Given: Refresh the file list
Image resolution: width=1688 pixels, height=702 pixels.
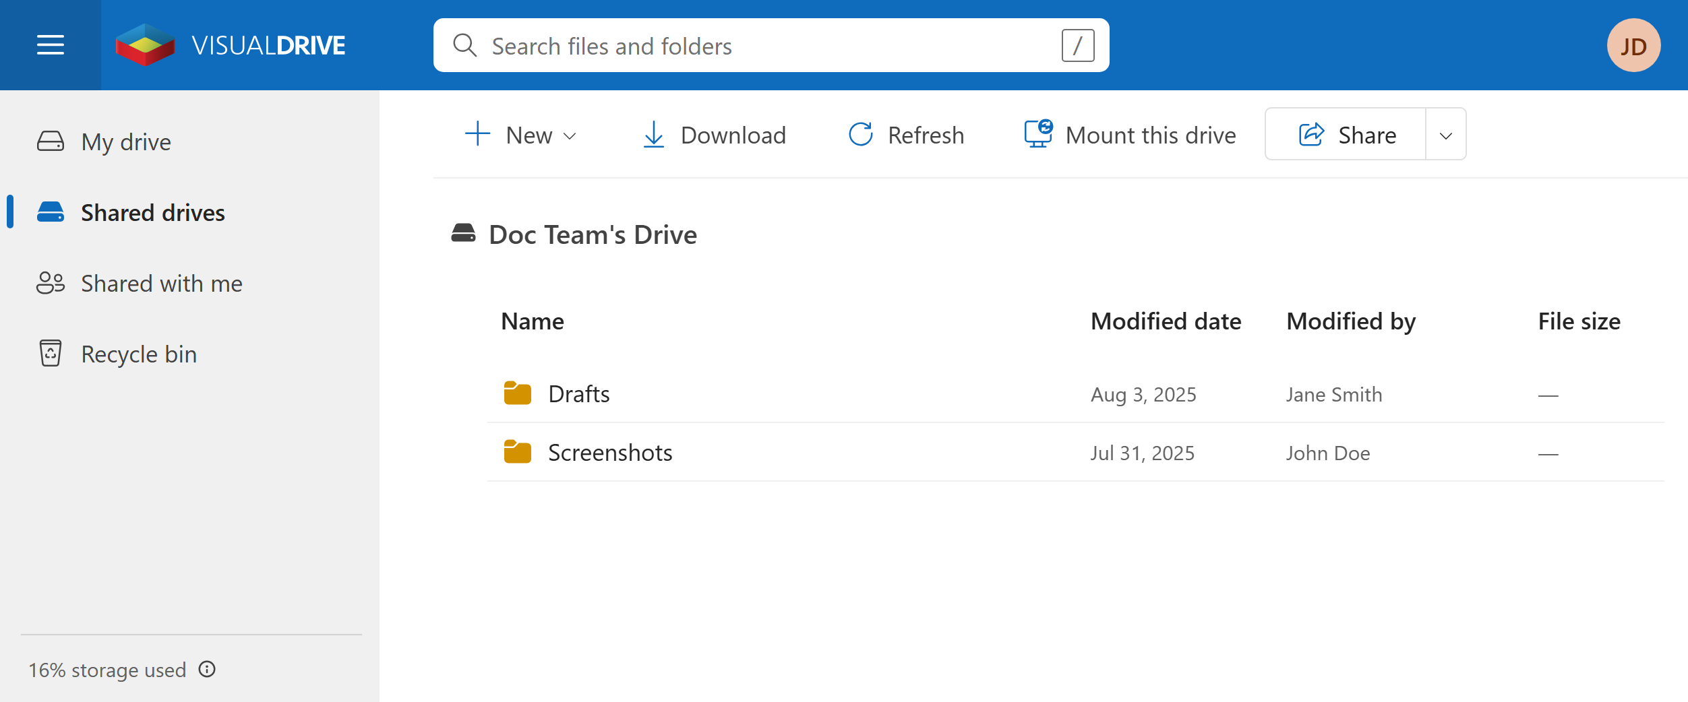Looking at the screenshot, I should click(x=906, y=135).
